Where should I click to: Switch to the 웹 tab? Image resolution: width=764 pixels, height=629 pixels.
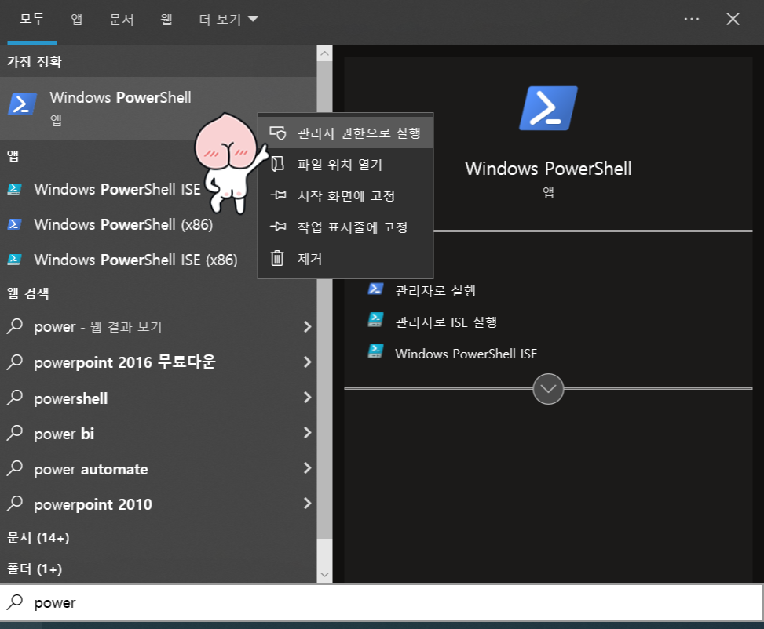[x=166, y=19]
